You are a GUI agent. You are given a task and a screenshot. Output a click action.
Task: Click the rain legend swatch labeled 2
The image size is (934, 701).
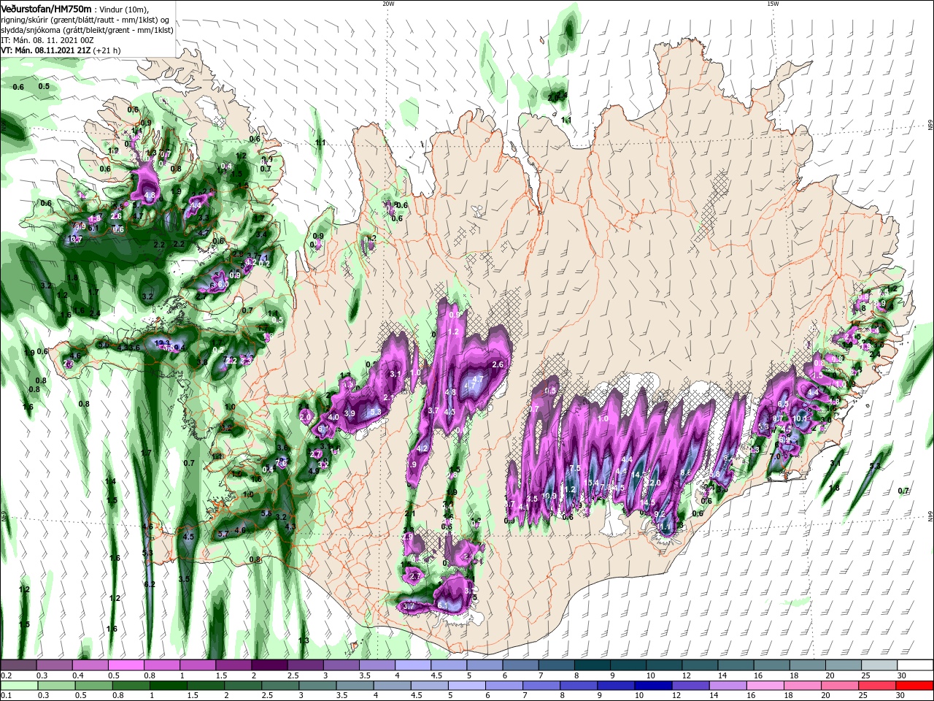(x=244, y=686)
